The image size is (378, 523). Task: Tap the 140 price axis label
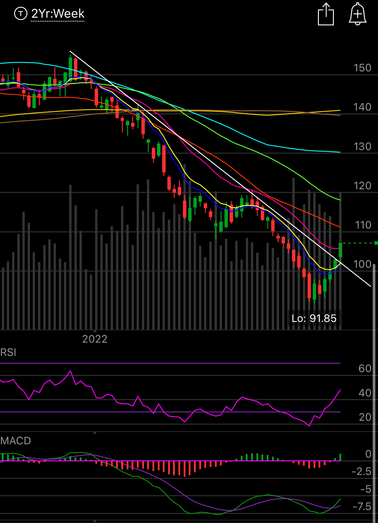pos(362,107)
